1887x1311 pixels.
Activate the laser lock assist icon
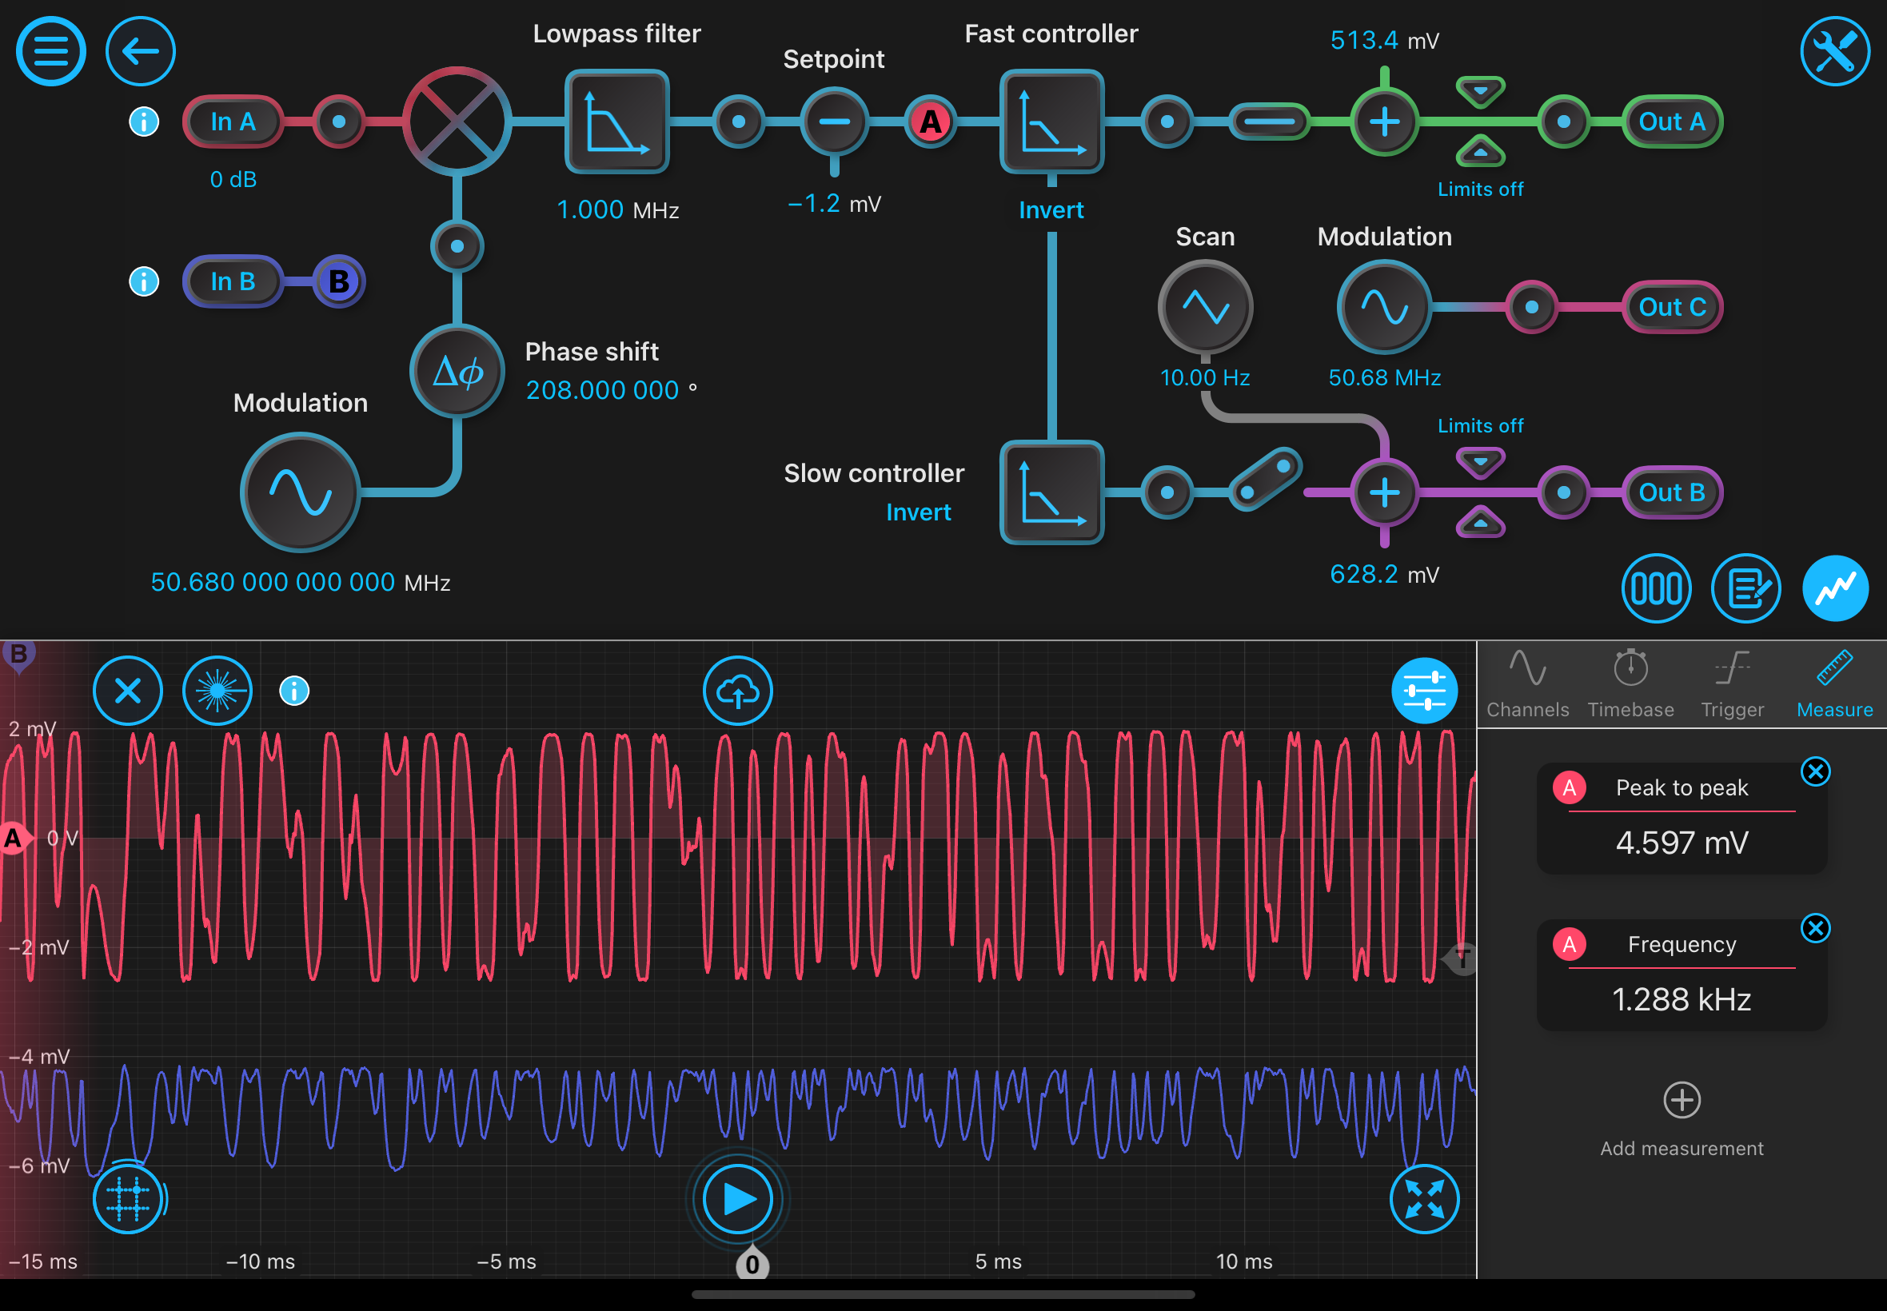(x=217, y=691)
